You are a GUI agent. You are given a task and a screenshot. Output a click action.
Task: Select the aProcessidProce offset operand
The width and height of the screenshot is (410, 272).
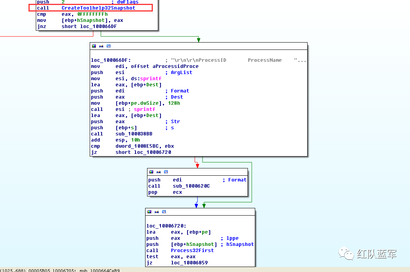pyautogui.click(x=176, y=66)
